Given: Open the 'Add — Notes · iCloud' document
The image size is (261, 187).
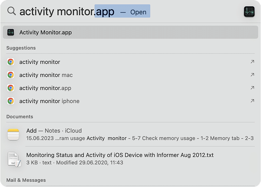Looking at the screenshot, I should 54,130.
